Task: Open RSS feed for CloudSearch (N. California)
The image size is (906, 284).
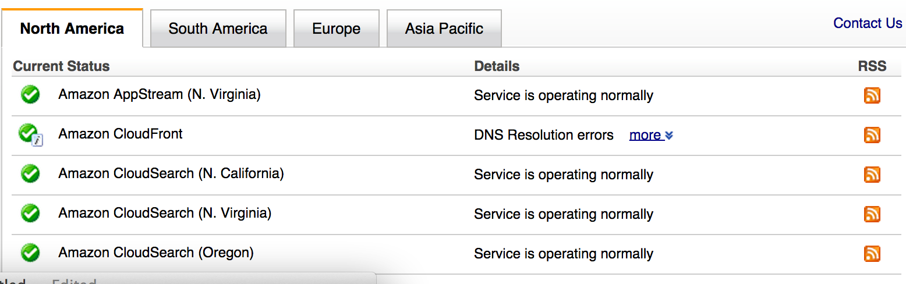Action: click(x=872, y=175)
